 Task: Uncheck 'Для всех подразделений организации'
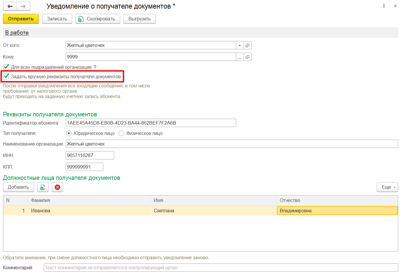coord(6,67)
